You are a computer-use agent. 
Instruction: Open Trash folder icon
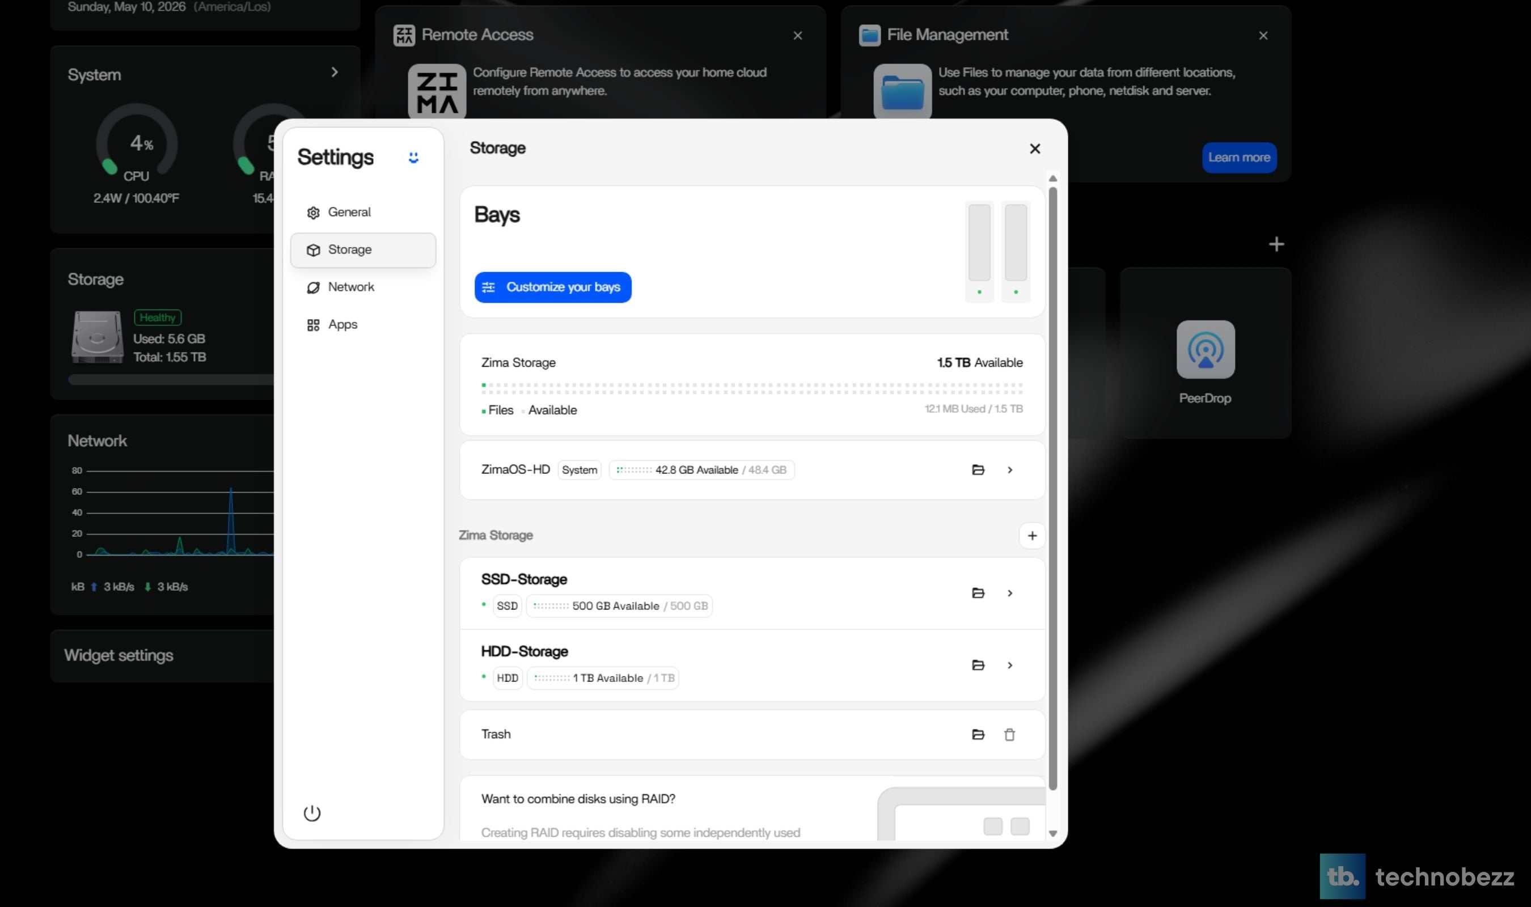pyautogui.click(x=978, y=734)
